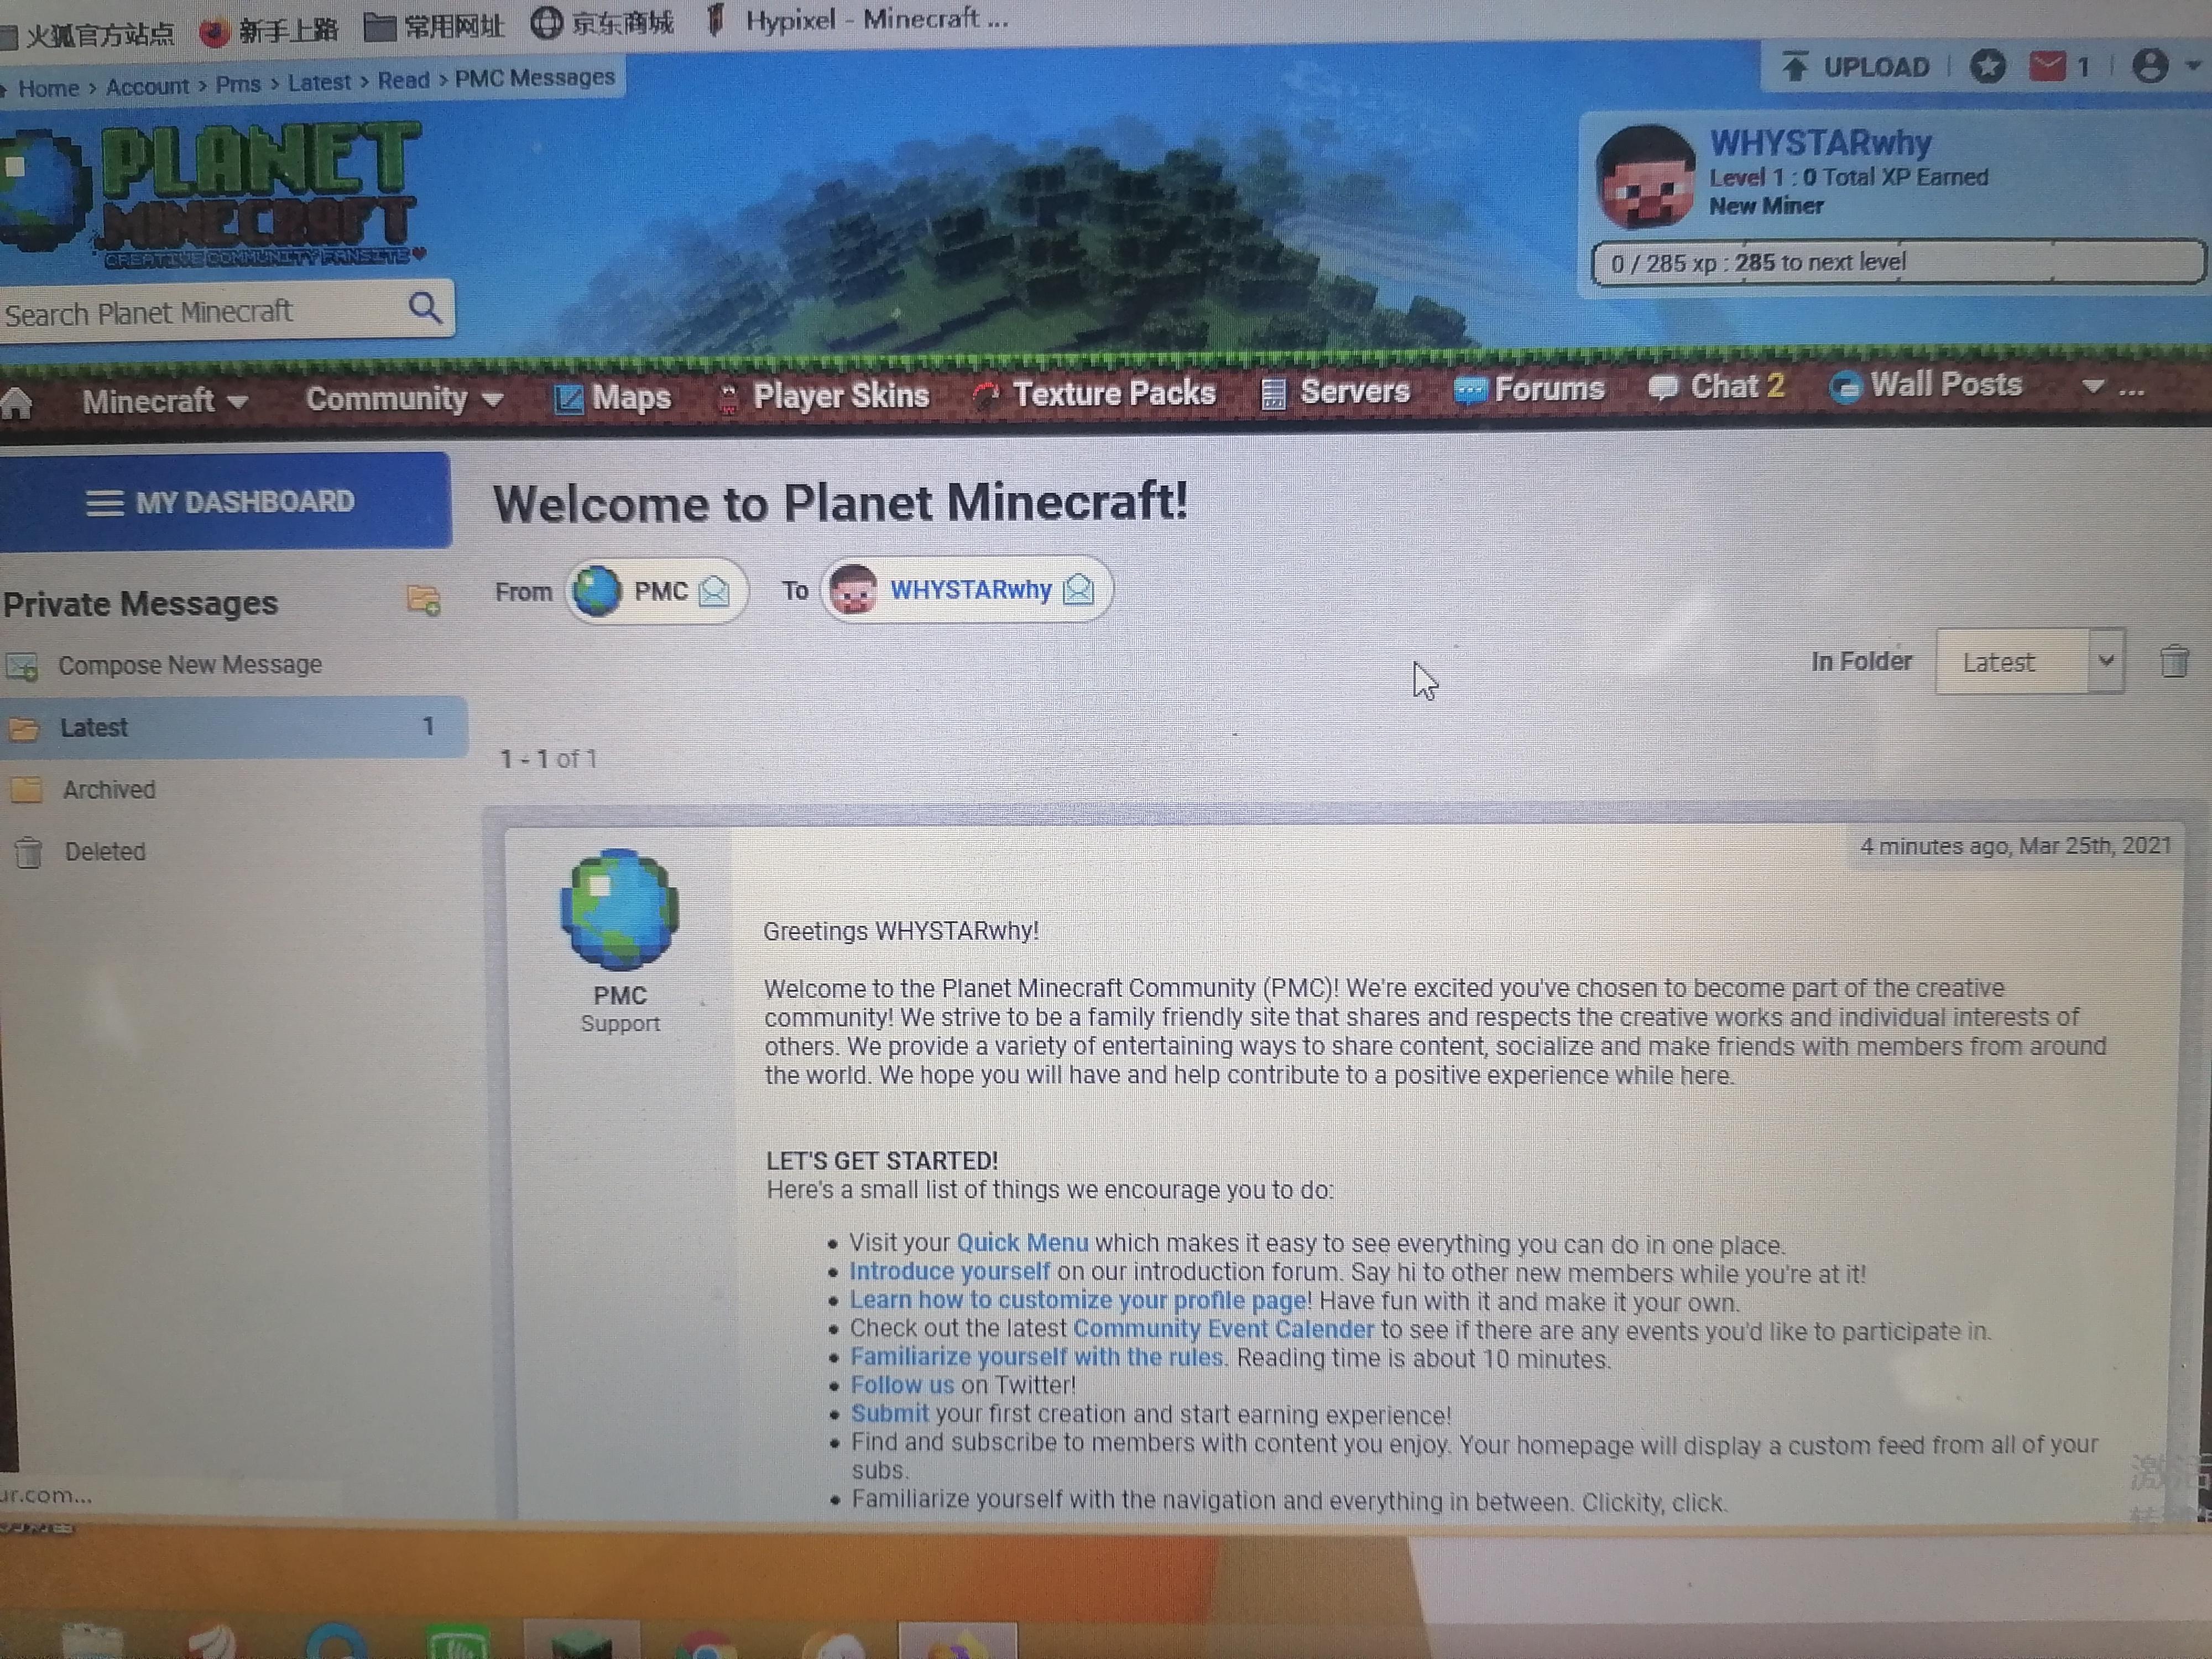Click the XP progress bar to next level
This screenshot has height=1659, width=2212.
click(x=1897, y=262)
